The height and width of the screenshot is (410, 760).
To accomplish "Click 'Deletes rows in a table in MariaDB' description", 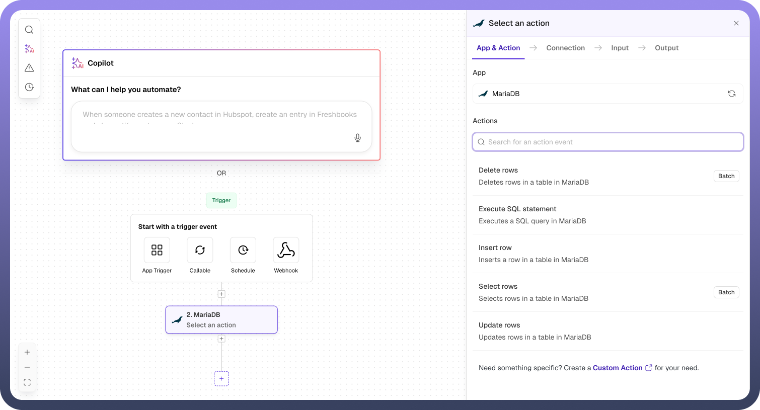I will (534, 182).
